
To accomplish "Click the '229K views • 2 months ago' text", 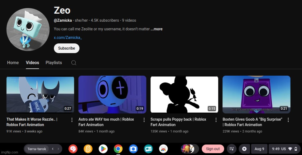I will pos(242,131).
